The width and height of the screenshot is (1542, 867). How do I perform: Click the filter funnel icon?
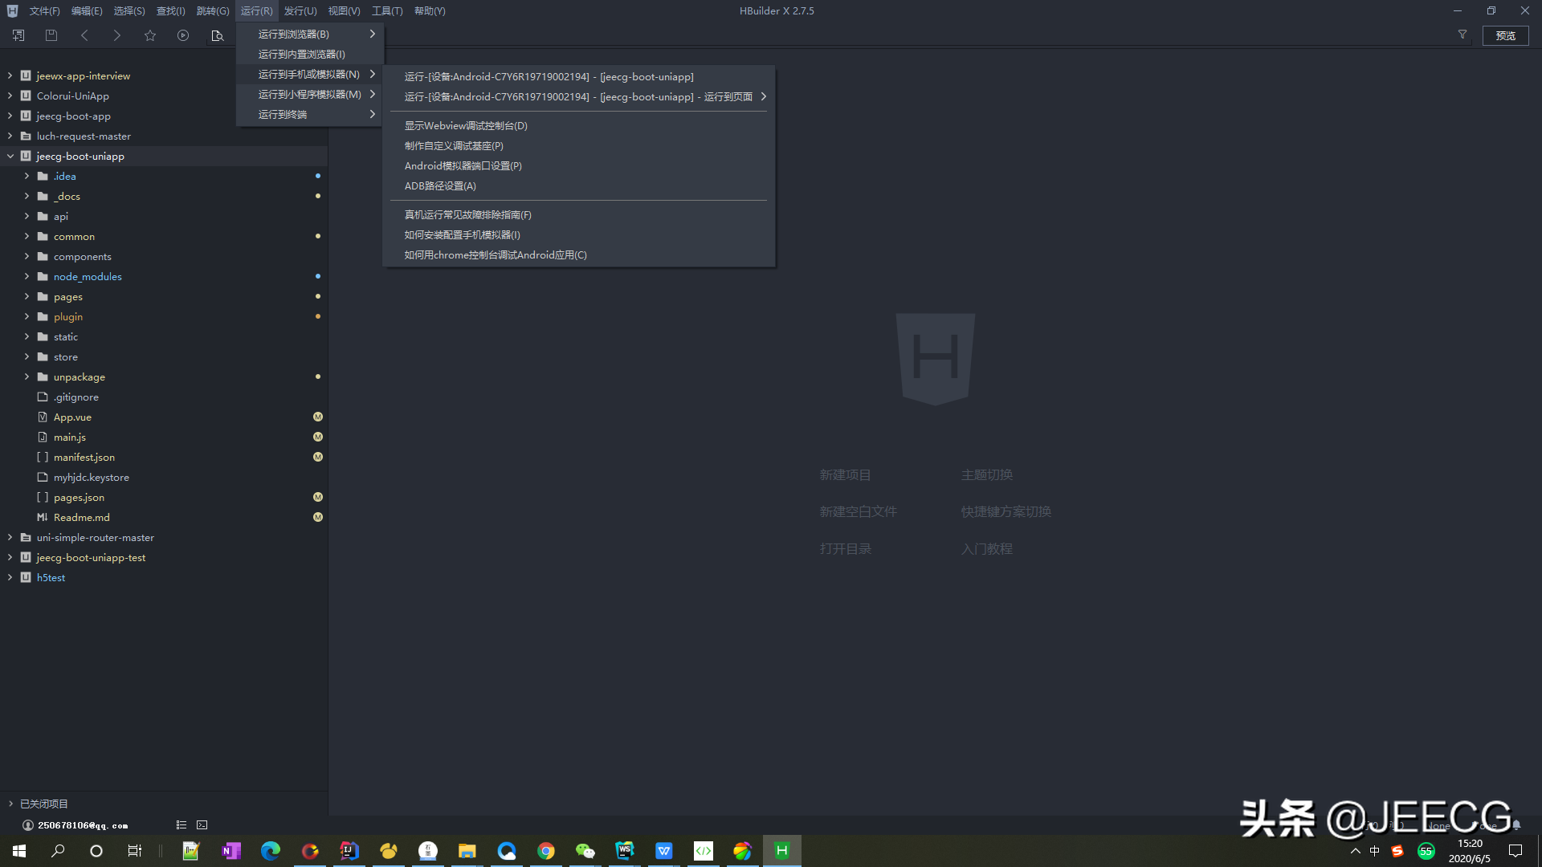click(1462, 35)
